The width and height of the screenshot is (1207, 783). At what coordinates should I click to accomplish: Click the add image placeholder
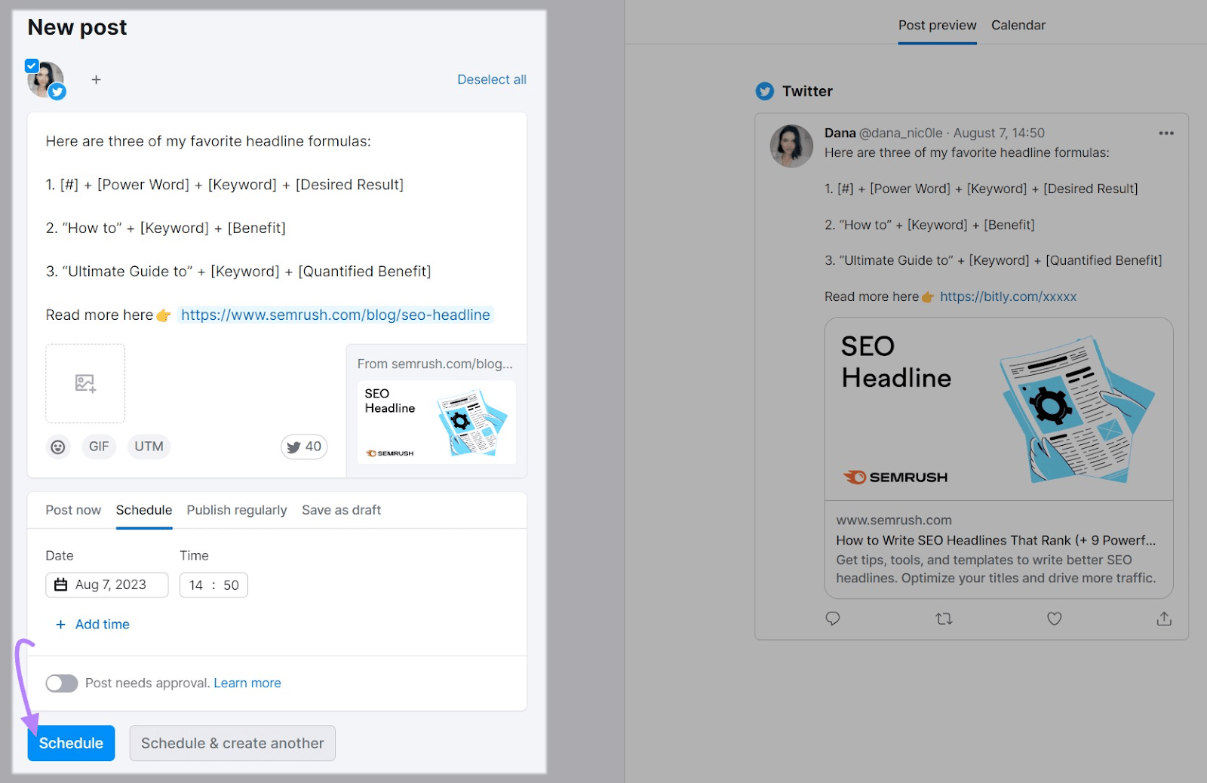point(84,383)
